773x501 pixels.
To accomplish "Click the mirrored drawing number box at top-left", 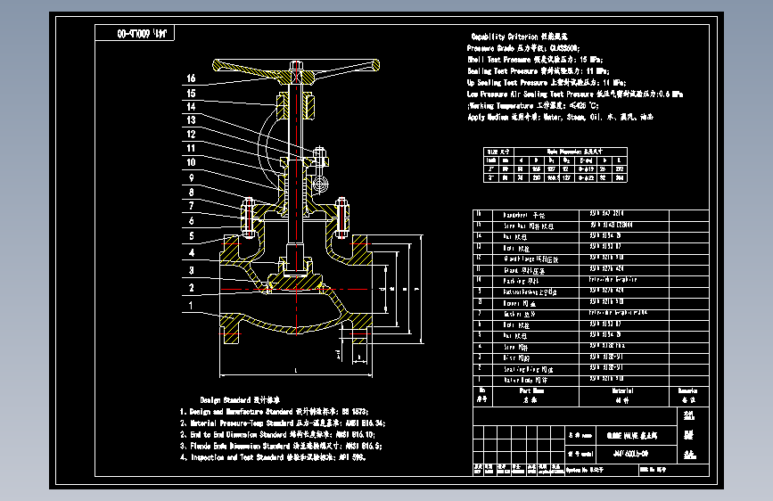I will pos(135,33).
